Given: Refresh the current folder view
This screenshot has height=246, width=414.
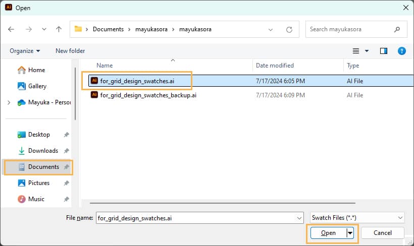Looking at the screenshot, I should click(289, 29).
